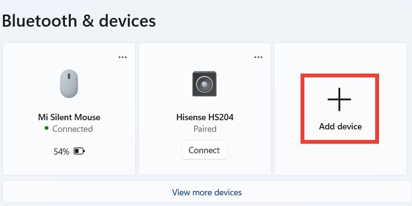
Task: Click the green Connected status dot
Action: 47,128
